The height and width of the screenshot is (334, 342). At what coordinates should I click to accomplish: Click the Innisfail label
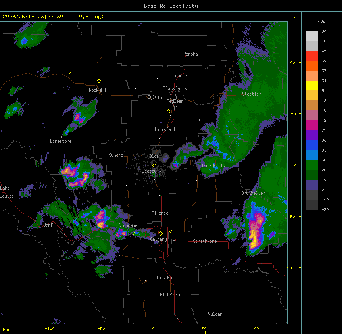point(165,129)
